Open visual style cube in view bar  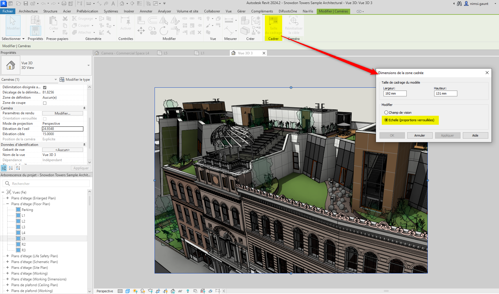click(x=128, y=291)
